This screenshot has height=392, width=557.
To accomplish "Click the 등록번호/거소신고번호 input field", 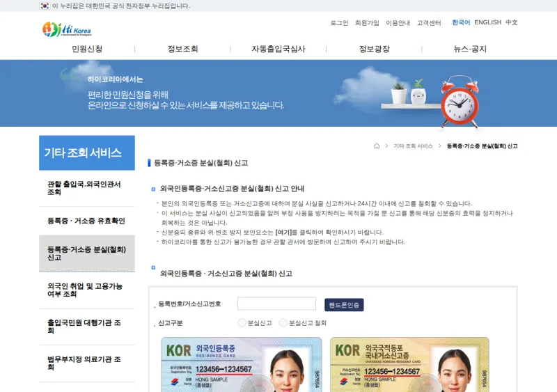I will click(276, 304).
